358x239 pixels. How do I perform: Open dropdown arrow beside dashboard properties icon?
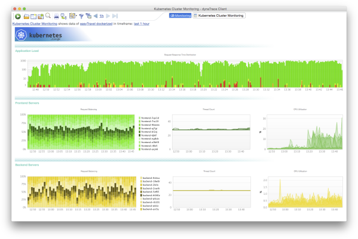(x=77, y=15)
